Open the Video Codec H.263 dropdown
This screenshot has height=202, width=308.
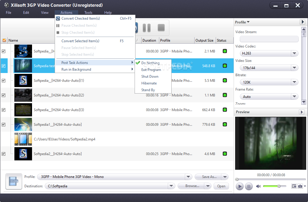tap(294, 53)
